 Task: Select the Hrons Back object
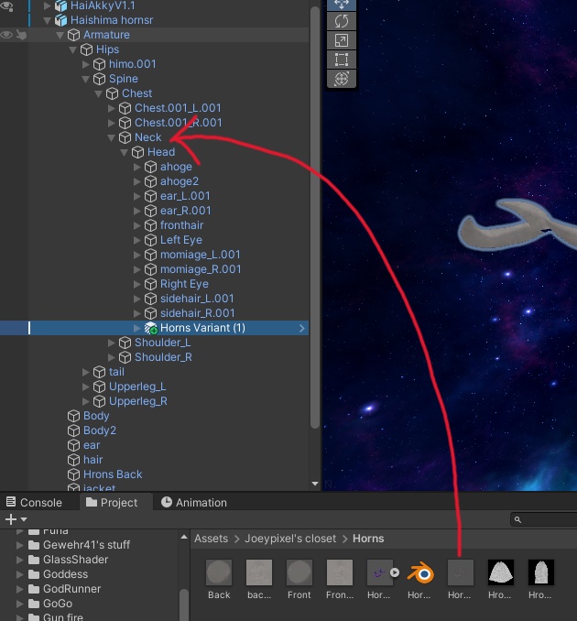pos(113,474)
